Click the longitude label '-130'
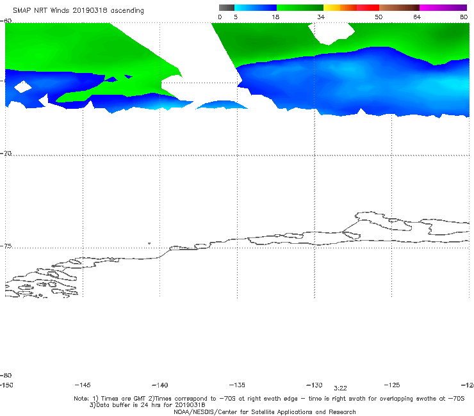 (x=315, y=385)
